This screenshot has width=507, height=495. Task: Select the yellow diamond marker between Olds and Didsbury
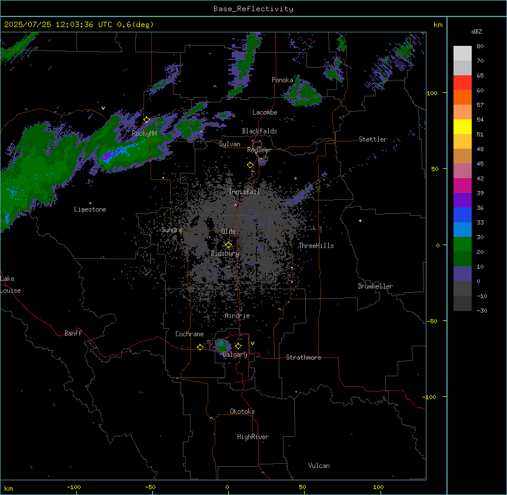tap(228, 245)
